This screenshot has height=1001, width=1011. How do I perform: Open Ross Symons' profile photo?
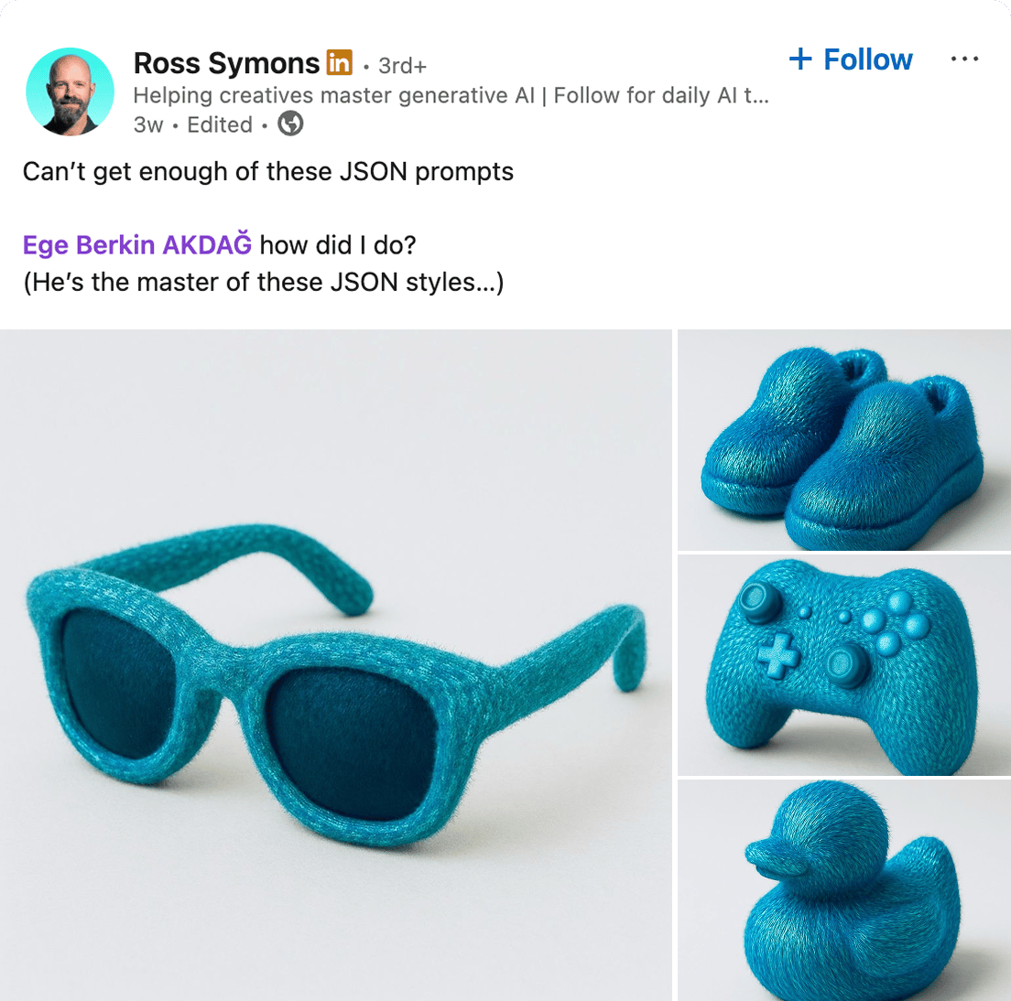coord(71,91)
